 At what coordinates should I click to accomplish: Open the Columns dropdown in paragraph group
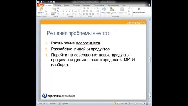[x=91, y=11]
